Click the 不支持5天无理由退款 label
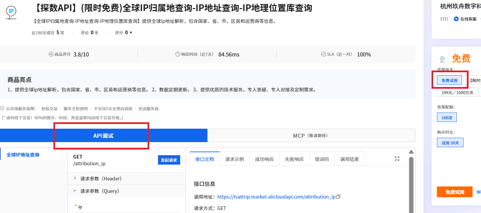Image resolution: width=481 pixels, height=213 pixels. 113,109
